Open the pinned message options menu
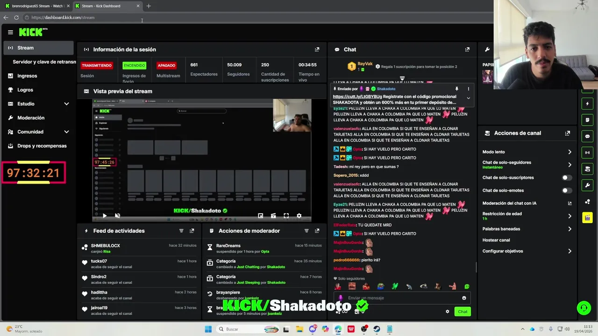The width and height of the screenshot is (598, 336). [468, 89]
